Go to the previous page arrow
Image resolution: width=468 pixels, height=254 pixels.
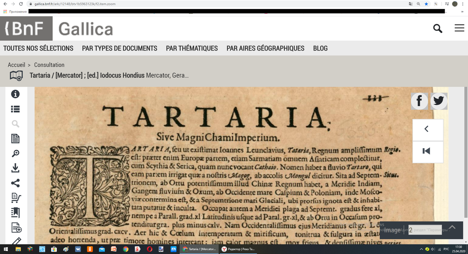427,130
